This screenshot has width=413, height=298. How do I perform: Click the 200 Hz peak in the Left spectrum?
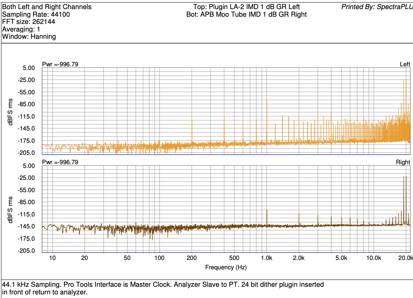(x=192, y=131)
